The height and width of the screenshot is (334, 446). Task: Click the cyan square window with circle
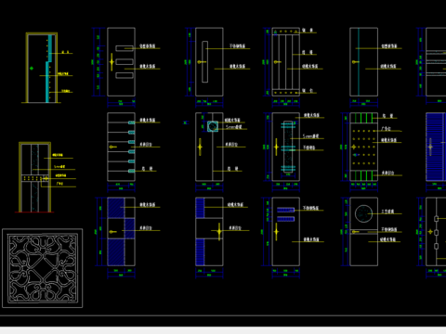tap(213, 126)
